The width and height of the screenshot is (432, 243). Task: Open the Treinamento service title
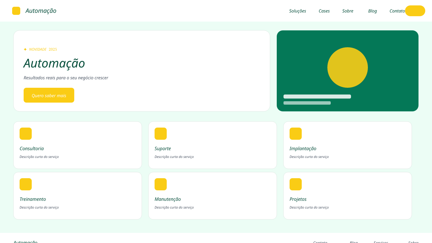[x=33, y=199]
